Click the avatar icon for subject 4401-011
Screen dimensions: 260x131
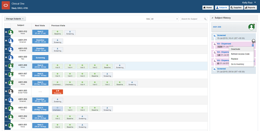click(11, 41)
